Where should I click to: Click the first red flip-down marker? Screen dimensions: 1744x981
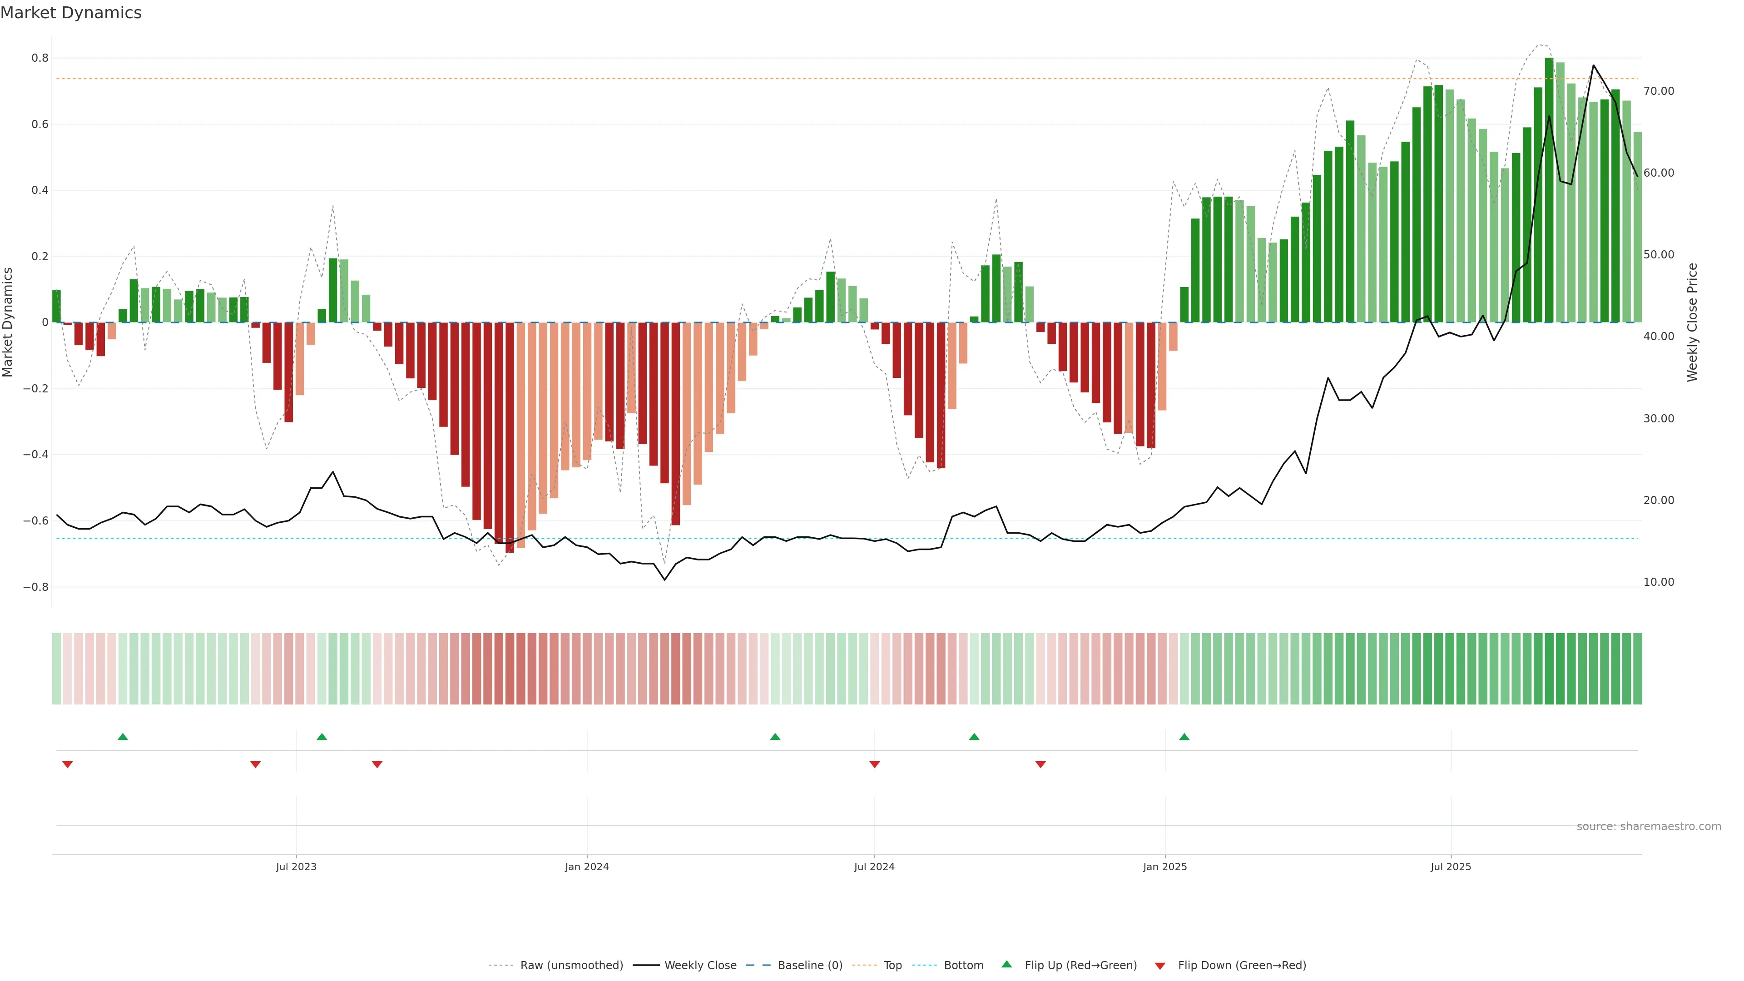coord(67,764)
